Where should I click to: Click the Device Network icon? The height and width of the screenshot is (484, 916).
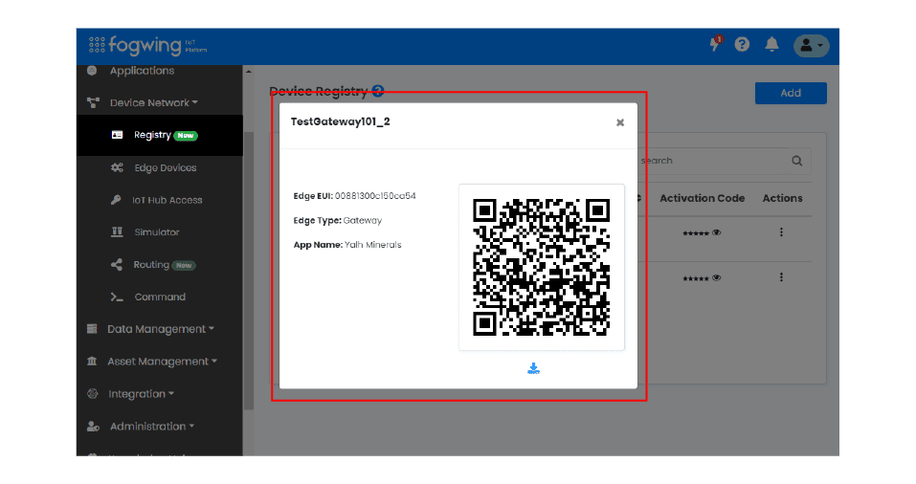[93, 102]
